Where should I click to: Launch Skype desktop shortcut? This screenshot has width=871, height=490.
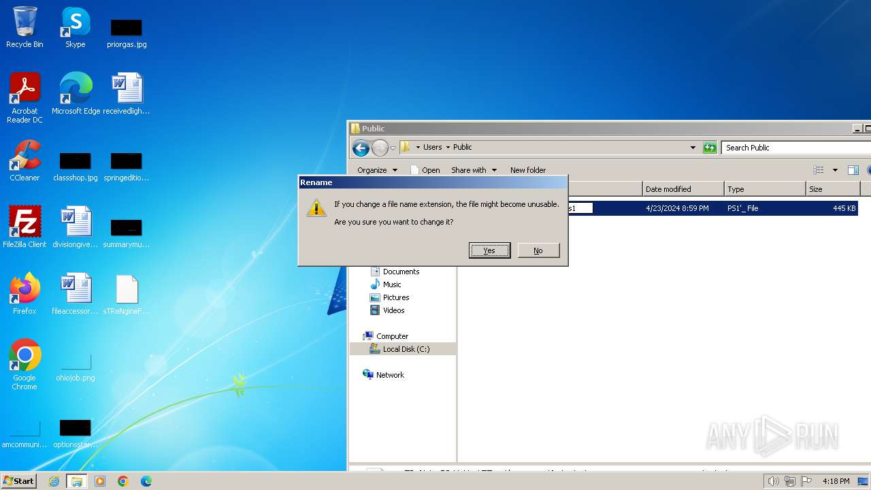(x=75, y=27)
